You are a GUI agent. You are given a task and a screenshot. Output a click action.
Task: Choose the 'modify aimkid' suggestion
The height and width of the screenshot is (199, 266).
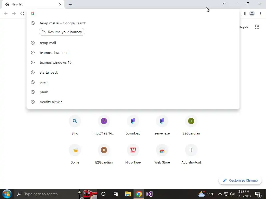(133, 102)
